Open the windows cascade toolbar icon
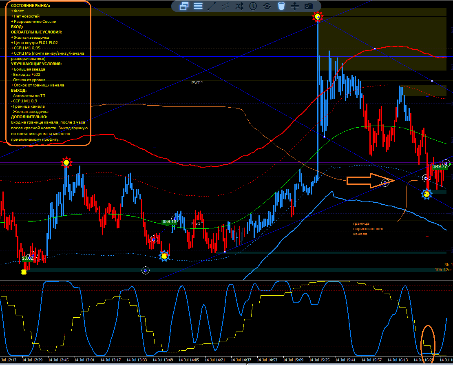Viewport: 453px width, 365px height. (184, 6)
